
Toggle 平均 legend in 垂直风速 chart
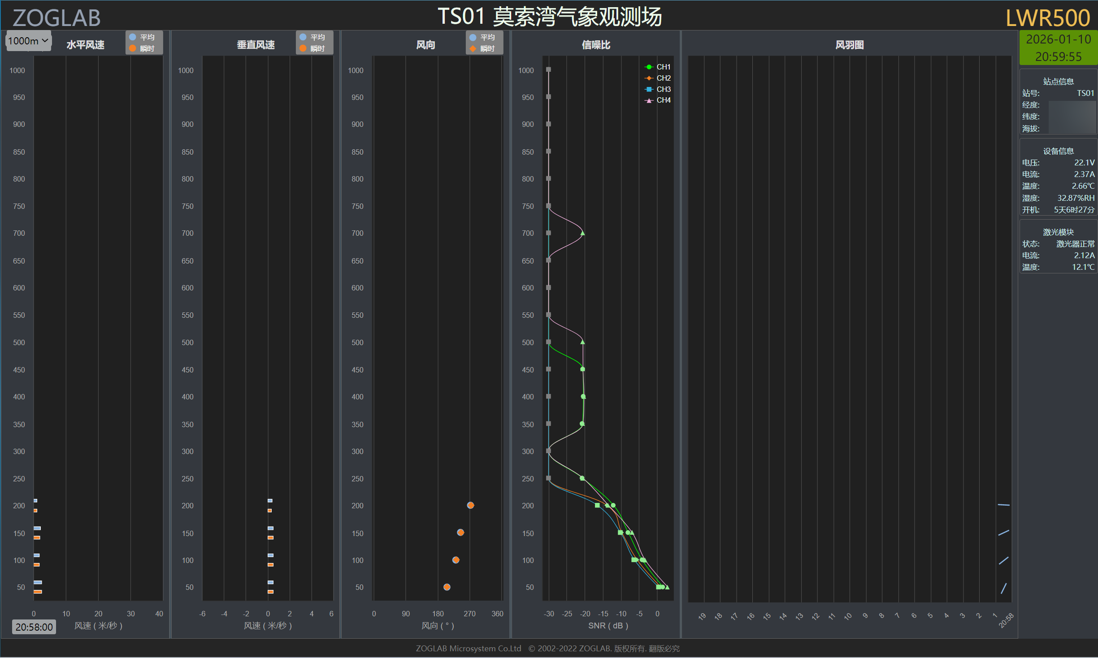coord(312,37)
